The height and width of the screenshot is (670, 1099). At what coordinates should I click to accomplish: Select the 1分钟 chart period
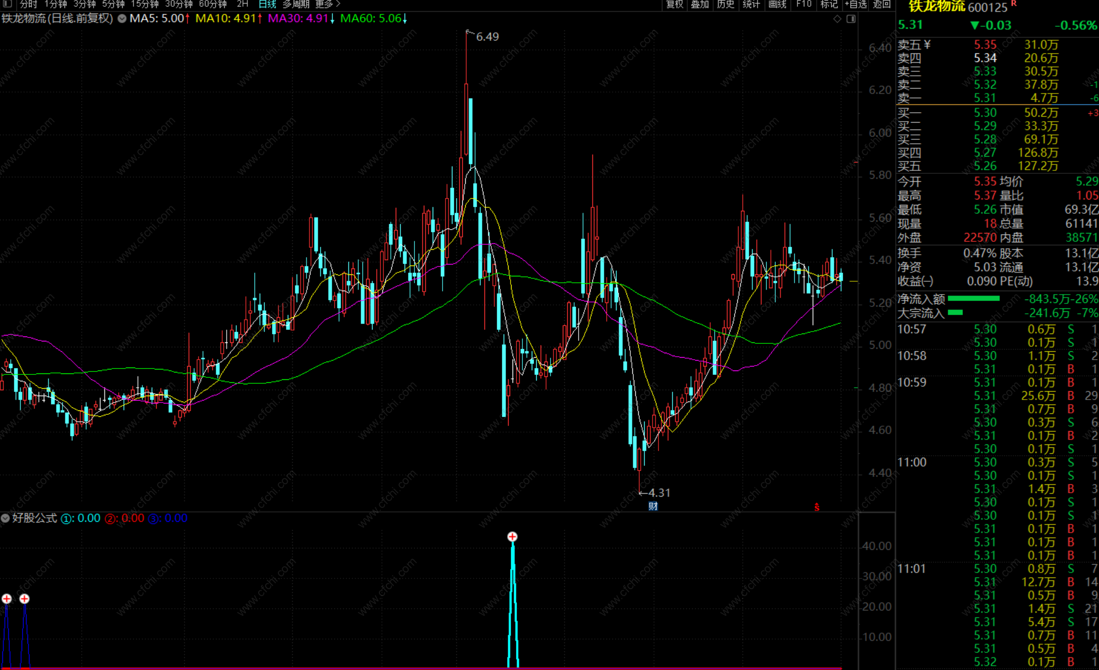pyautogui.click(x=55, y=4)
